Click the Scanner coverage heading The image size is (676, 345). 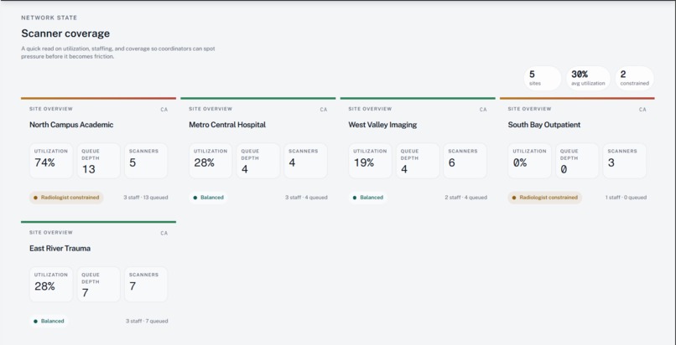65,33
